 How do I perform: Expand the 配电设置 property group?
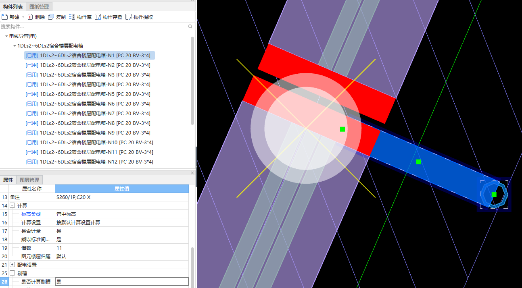12,265
